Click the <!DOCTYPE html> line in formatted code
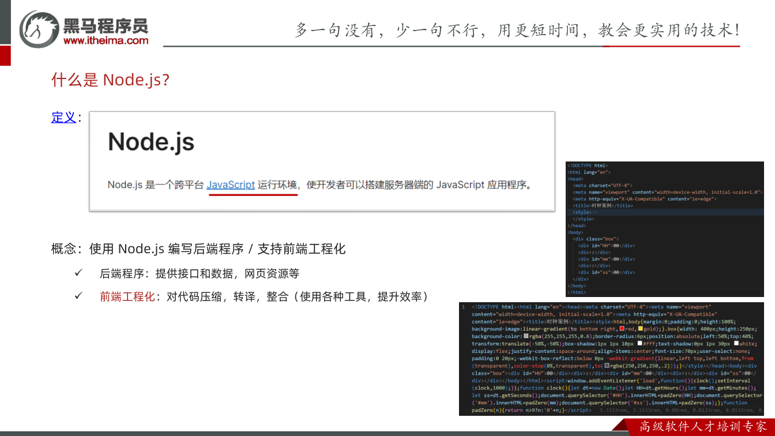Image resolution: width=775 pixels, height=436 pixels. coord(588,166)
